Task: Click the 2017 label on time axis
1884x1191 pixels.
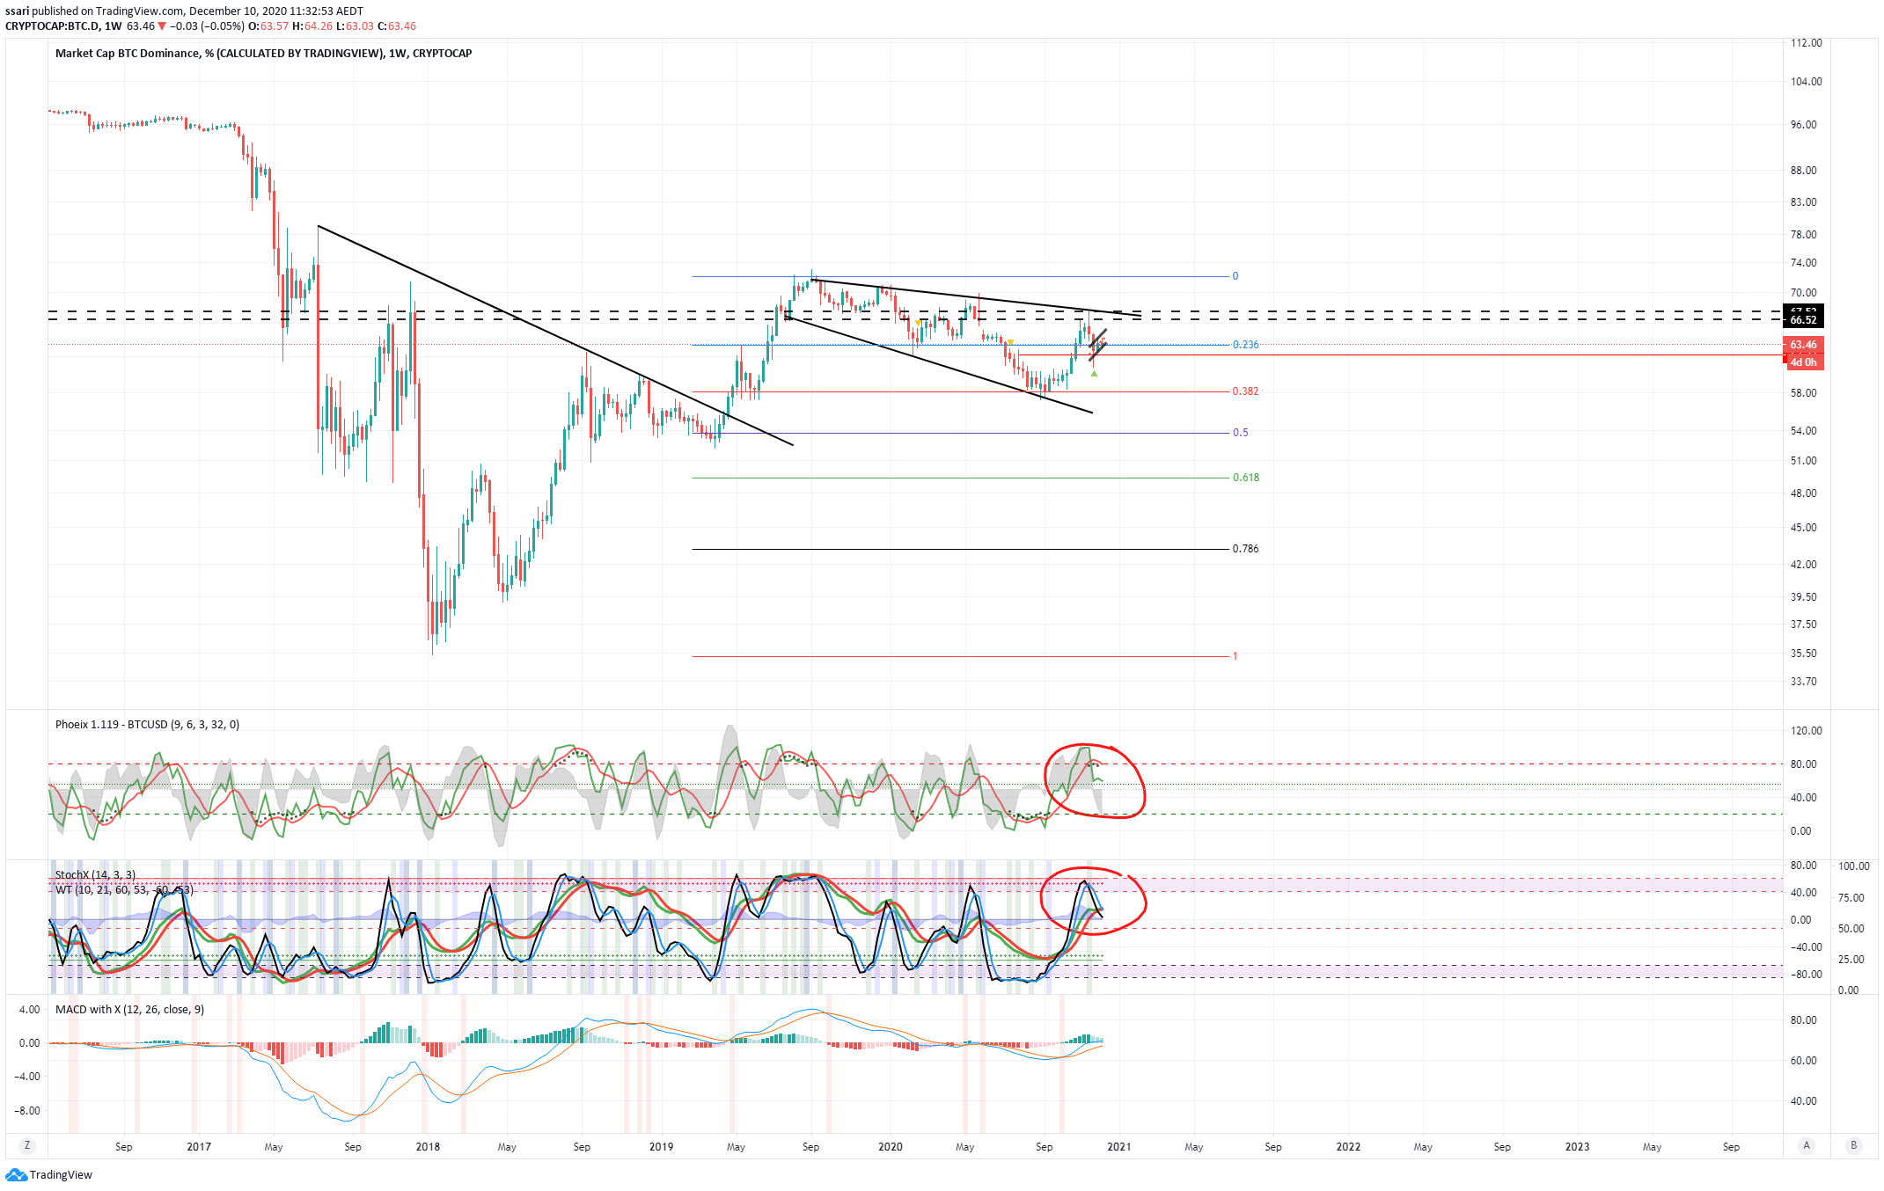Action: coord(199,1146)
